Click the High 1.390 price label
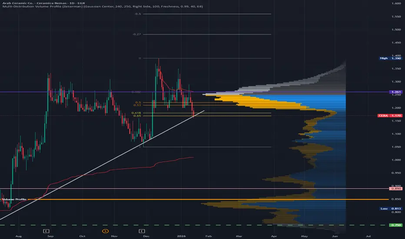 391,58
